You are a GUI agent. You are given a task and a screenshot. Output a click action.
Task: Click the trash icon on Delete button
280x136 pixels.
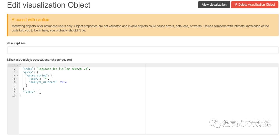click(236, 5)
